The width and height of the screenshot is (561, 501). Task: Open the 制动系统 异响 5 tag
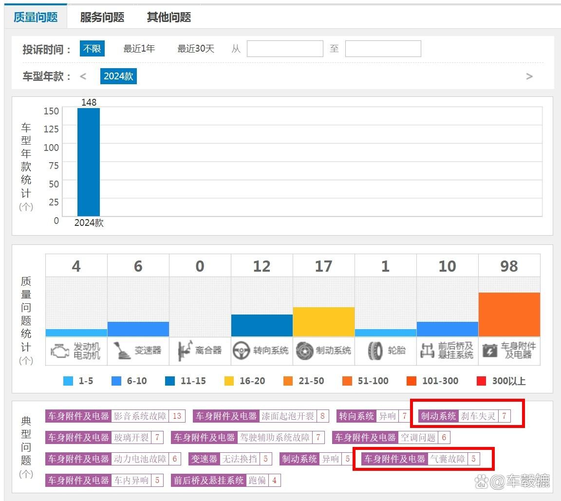pos(316,459)
